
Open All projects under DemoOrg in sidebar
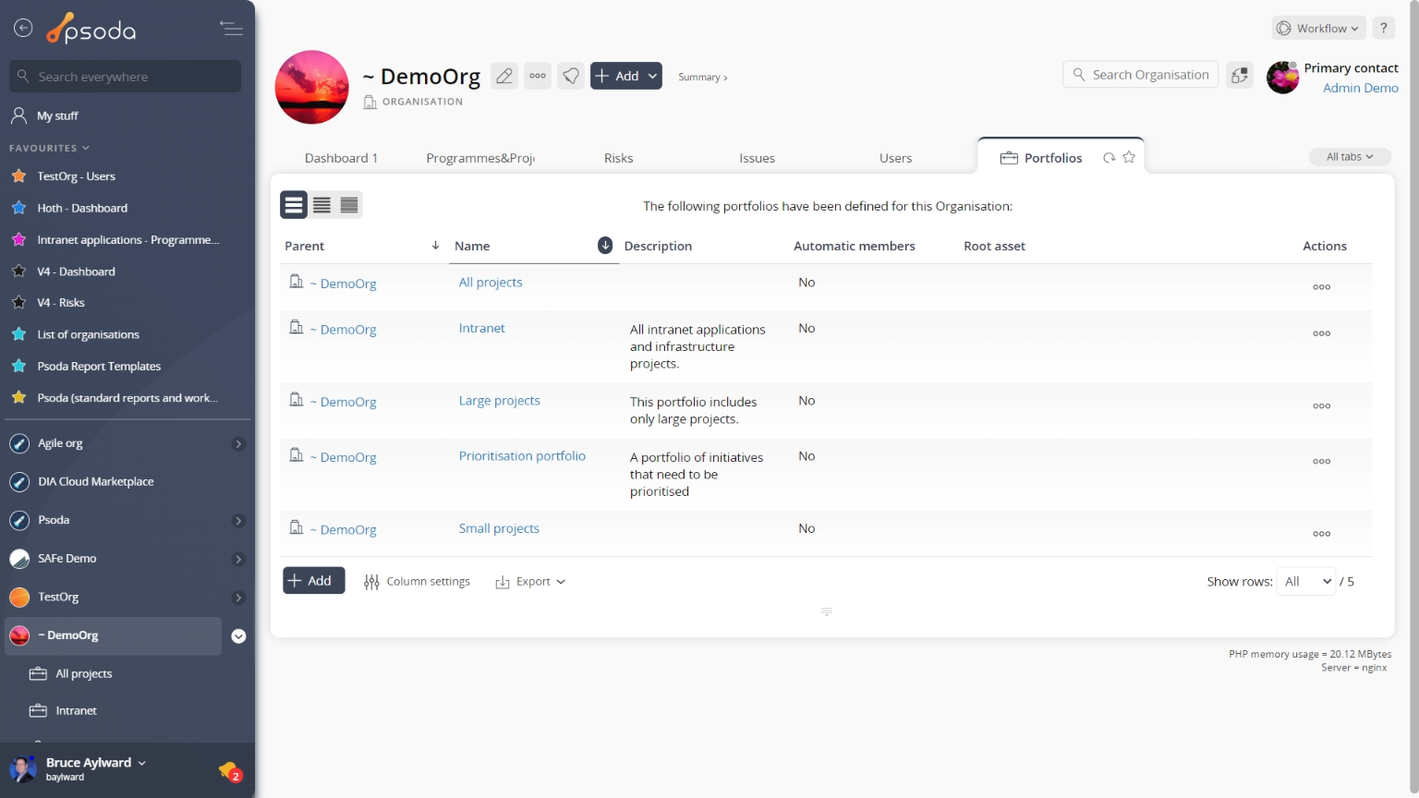tap(83, 674)
